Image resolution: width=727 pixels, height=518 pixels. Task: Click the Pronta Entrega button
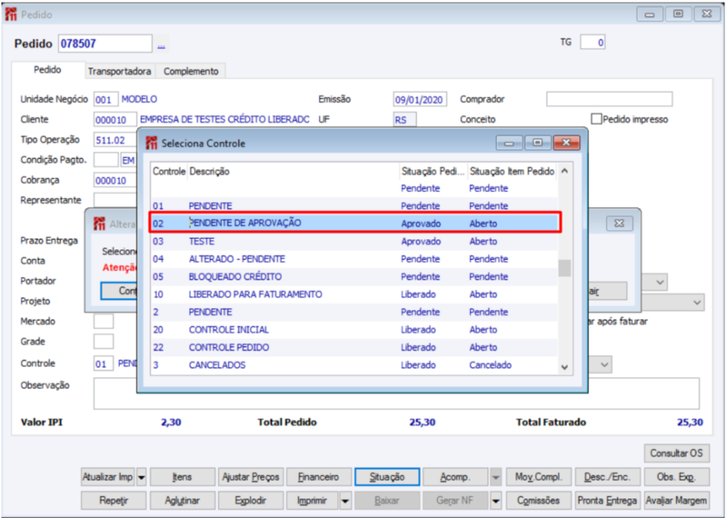607,501
